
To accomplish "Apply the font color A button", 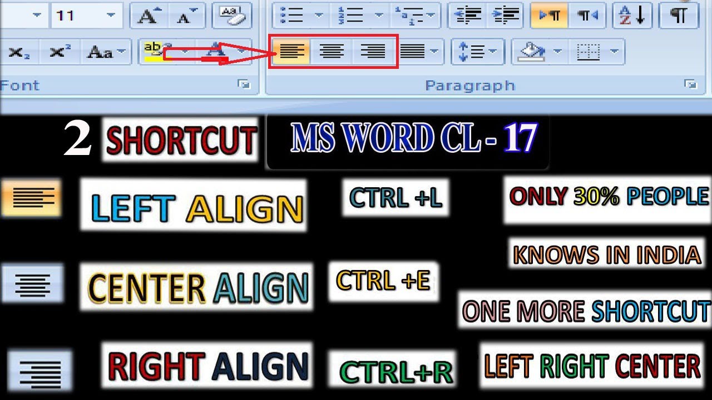I will [x=216, y=52].
